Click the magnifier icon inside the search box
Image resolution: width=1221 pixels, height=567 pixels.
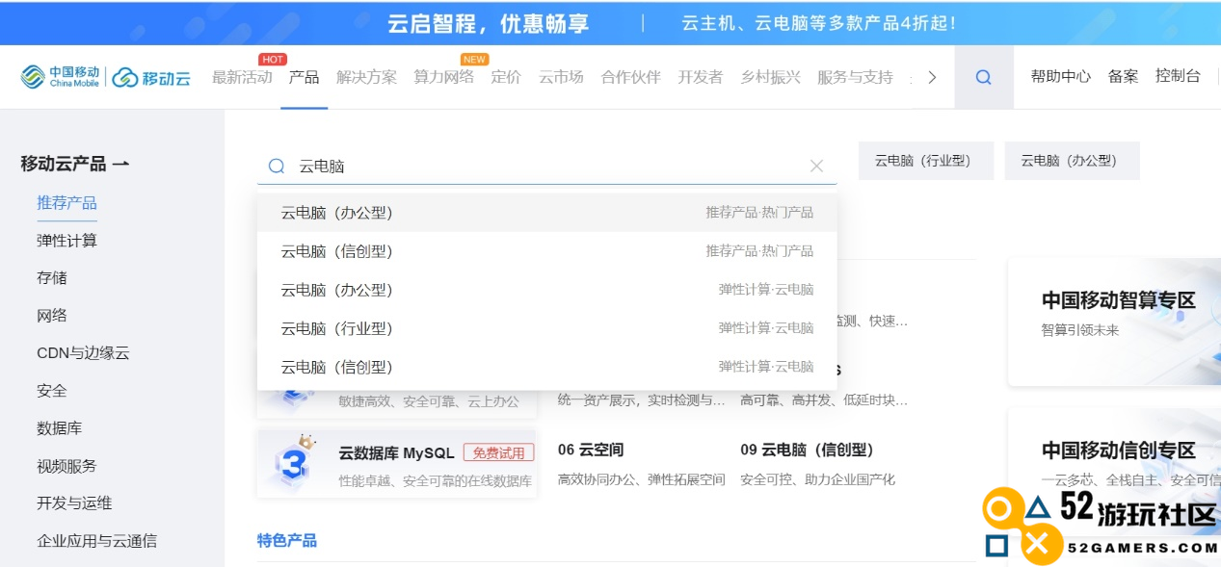pos(276,166)
